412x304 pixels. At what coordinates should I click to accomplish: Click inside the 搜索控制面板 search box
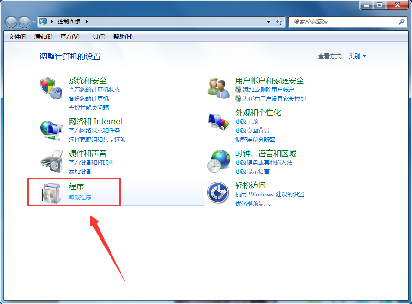point(343,22)
